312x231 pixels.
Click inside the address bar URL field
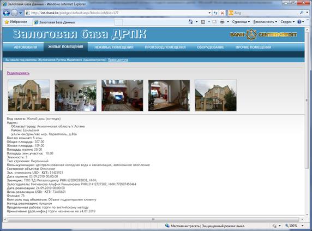(x=117, y=13)
